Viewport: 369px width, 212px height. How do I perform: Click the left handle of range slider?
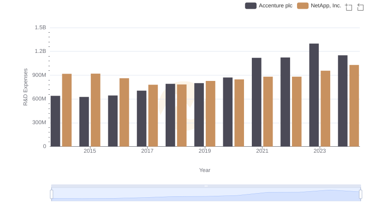point(52,194)
